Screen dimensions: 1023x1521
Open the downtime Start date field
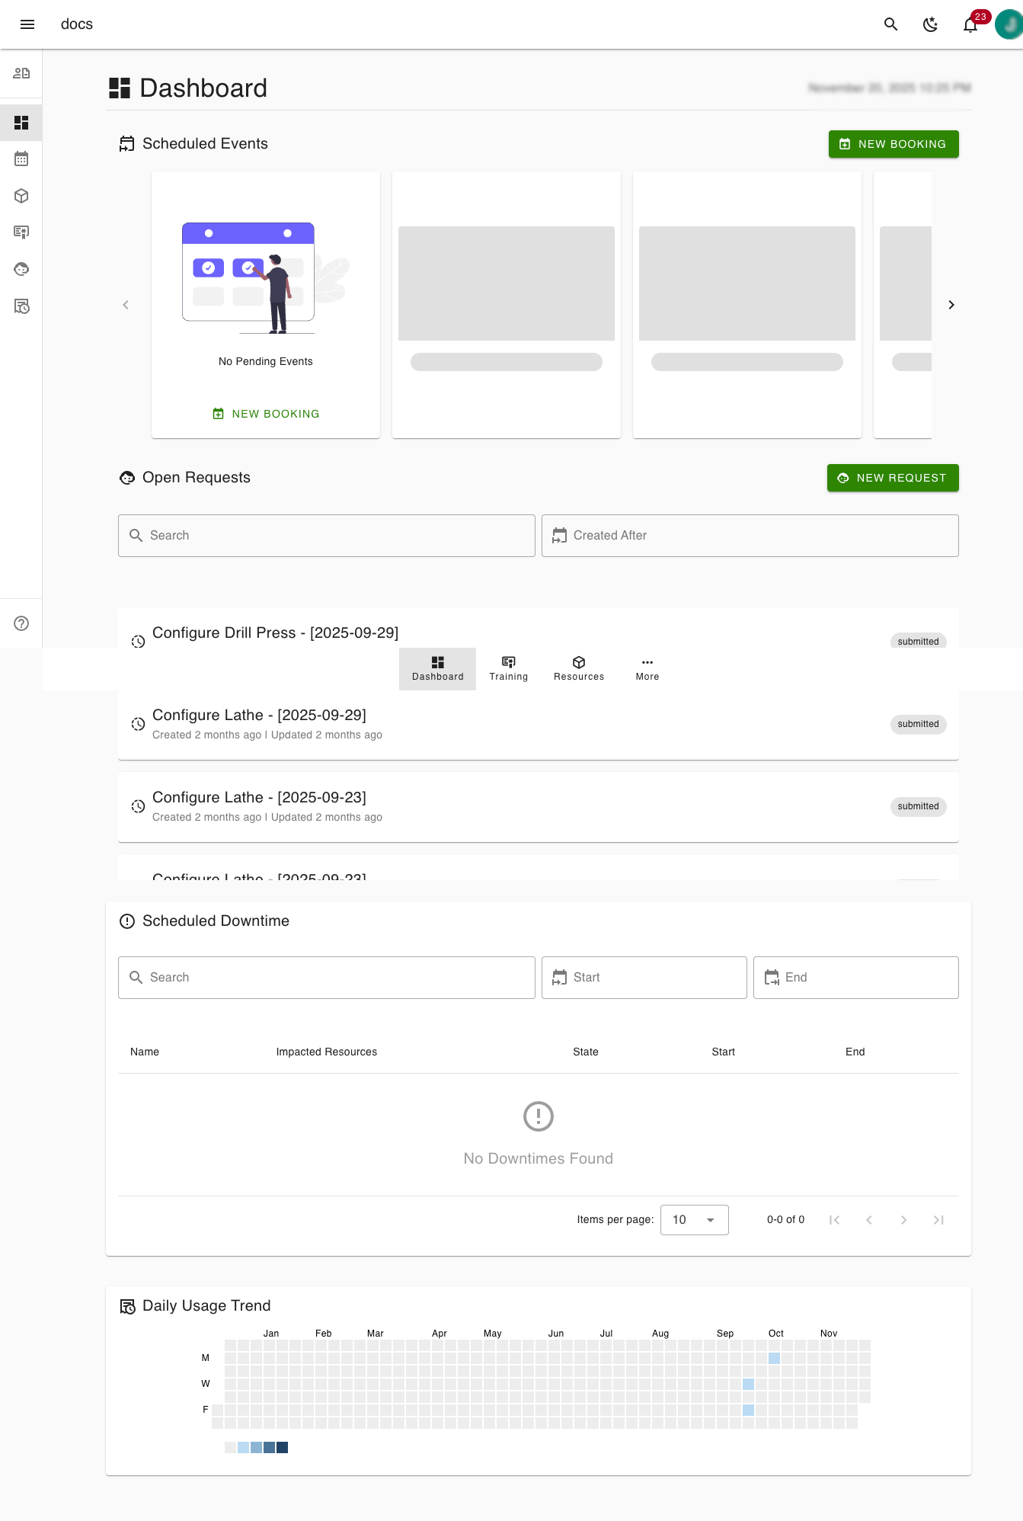(644, 978)
